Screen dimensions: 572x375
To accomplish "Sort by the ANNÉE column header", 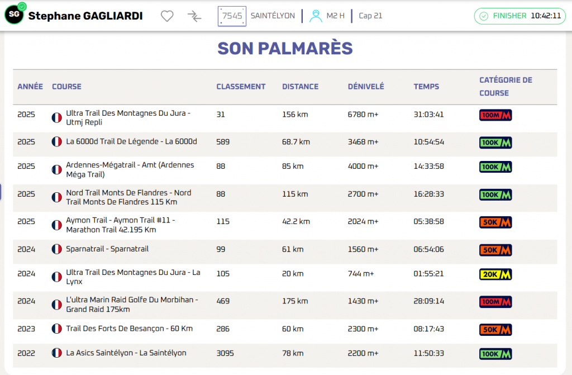I will point(30,87).
